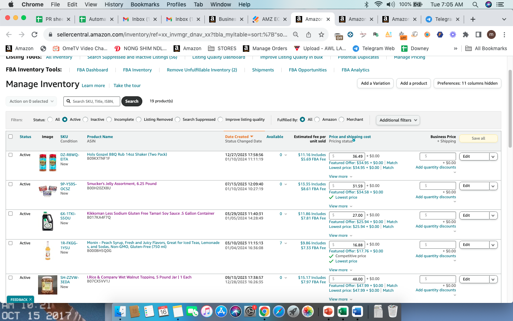Click the 'Save all' button

478,138
